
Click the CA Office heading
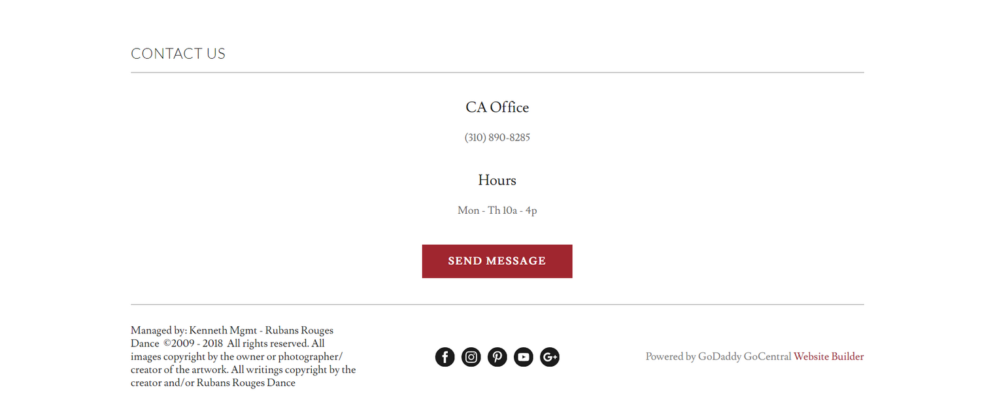(497, 107)
